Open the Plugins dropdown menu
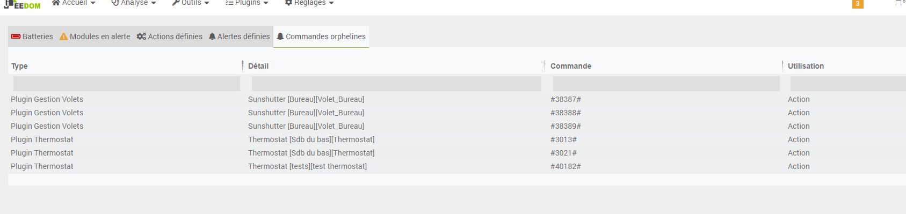906x214 pixels. click(x=247, y=3)
